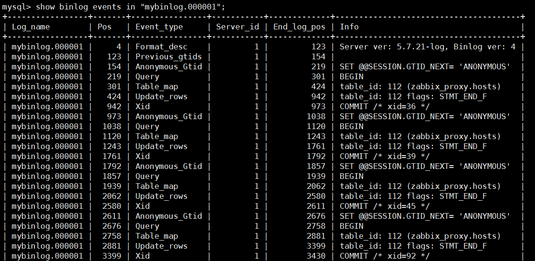Click the Pos value 1857 cell
535x261 pixels.
pos(112,177)
